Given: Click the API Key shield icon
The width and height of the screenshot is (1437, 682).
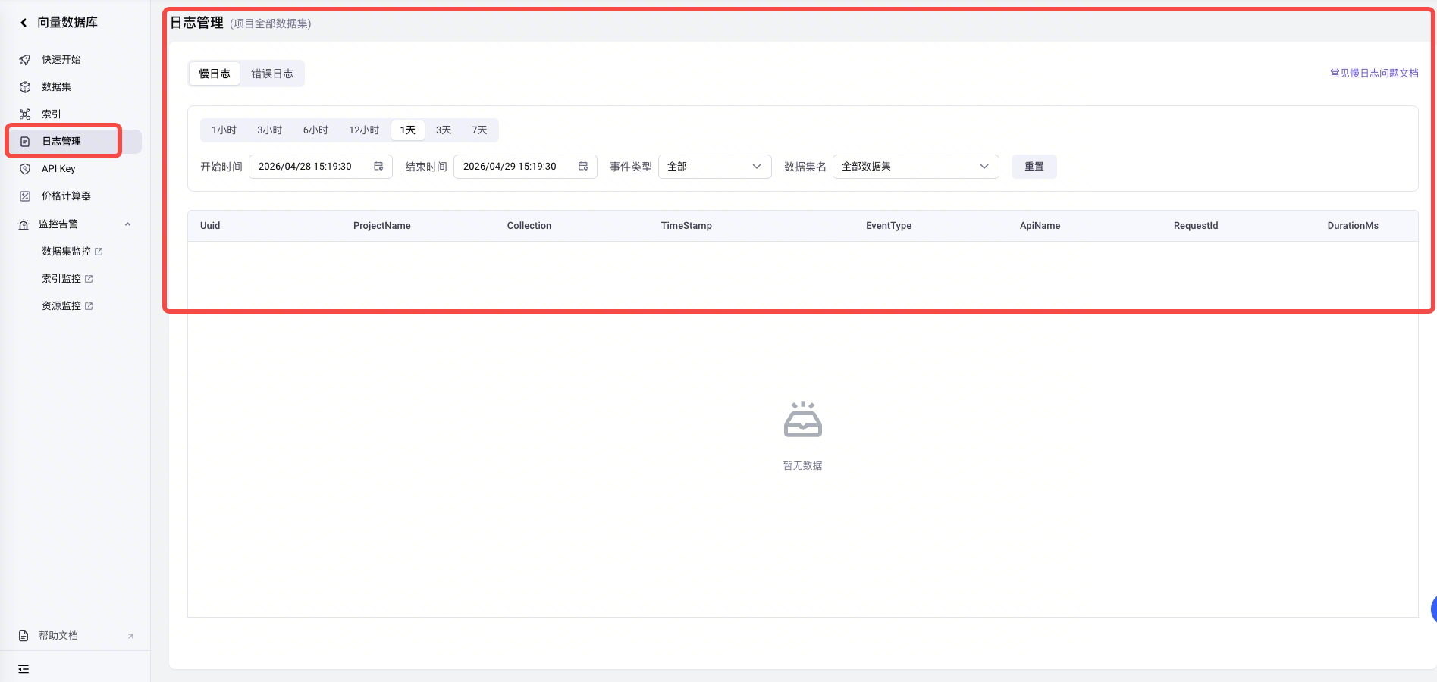Looking at the screenshot, I should (x=25, y=169).
